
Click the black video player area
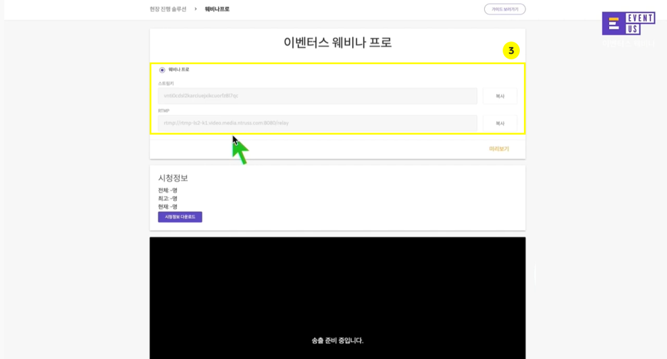point(338,298)
